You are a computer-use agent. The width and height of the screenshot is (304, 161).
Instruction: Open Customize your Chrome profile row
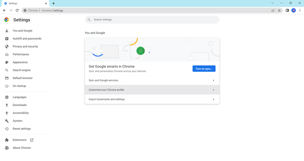point(152,90)
